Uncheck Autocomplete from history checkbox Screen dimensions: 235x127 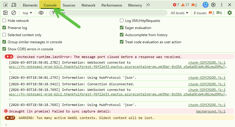point(122,35)
